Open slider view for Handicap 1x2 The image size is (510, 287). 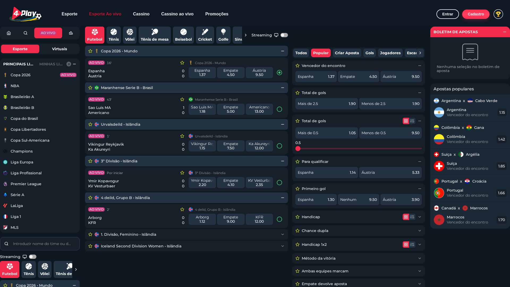(x=412, y=244)
